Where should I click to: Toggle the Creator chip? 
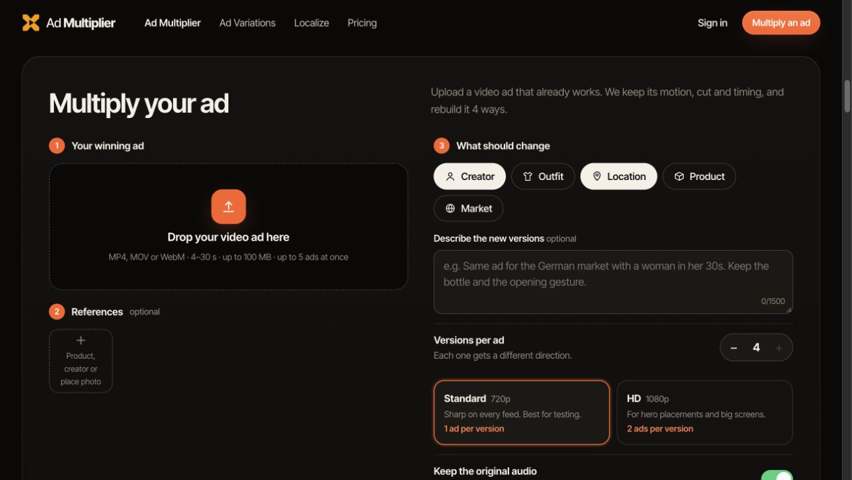click(x=469, y=177)
